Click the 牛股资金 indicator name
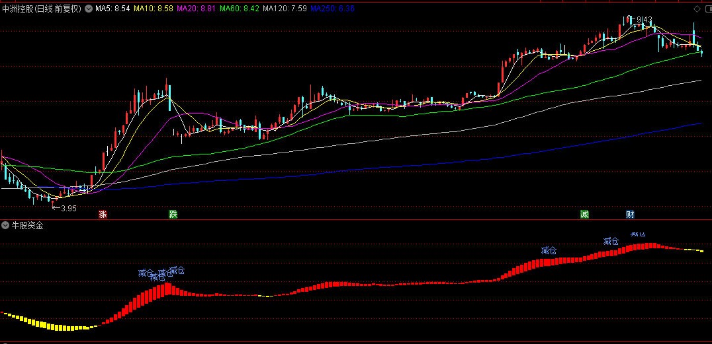Viewport: 712px width, 344px height. (x=27, y=225)
